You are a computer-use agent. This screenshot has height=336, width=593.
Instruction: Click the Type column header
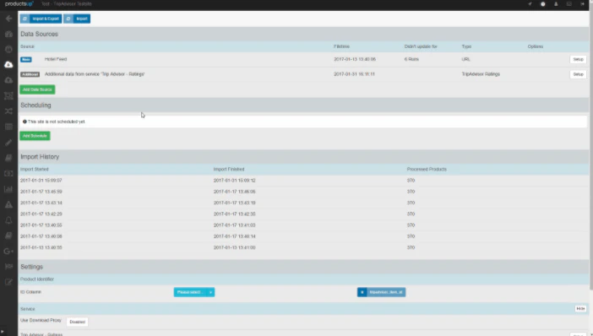pos(466,46)
